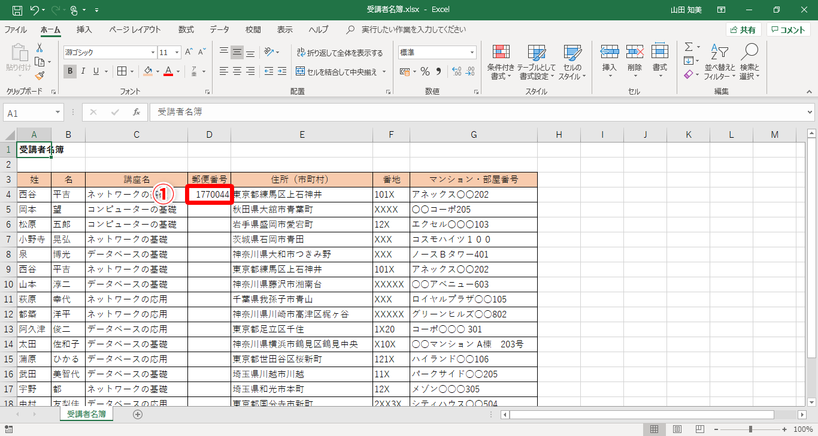Open the コメント comments button

pos(789,30)
